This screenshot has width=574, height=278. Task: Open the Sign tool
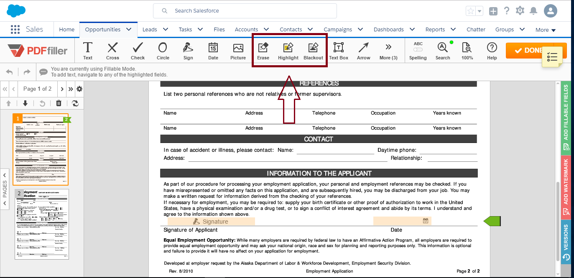(188, 51)
